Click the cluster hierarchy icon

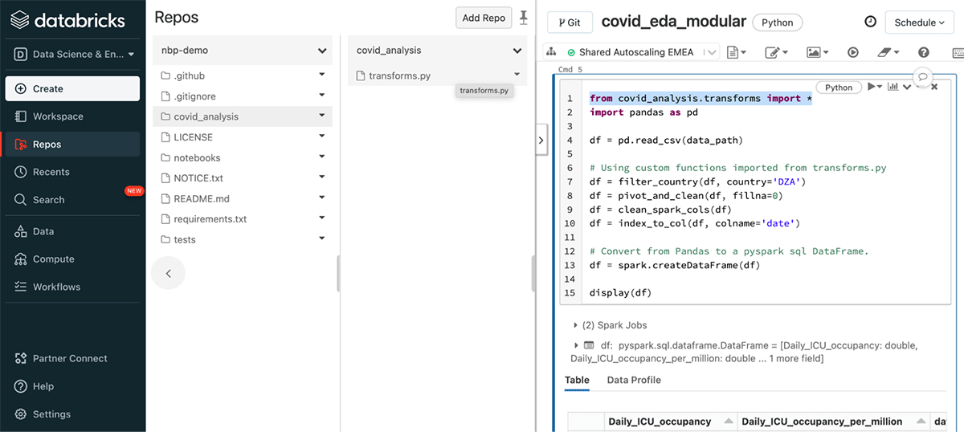(x=551, y=51)
